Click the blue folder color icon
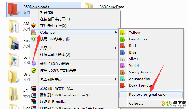 pos(123,52)
